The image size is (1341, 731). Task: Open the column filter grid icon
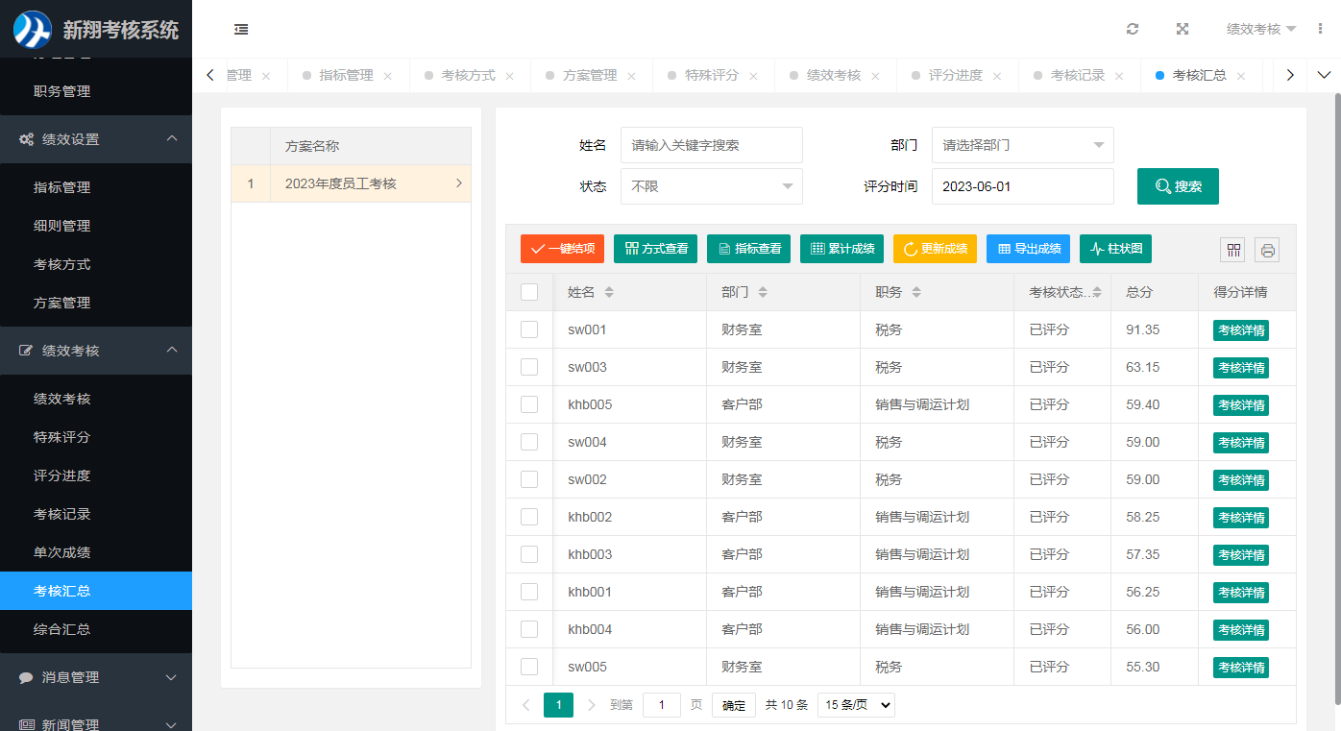tap(1233, 250)
